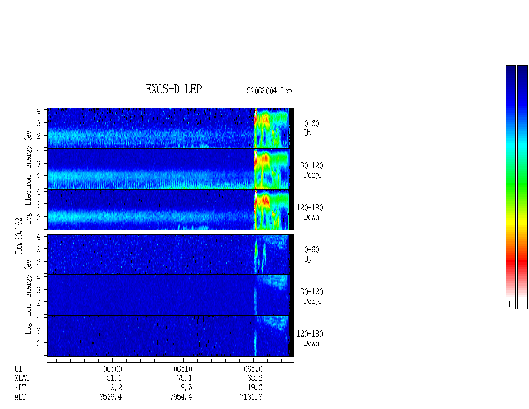
Task: Click the MLAT value -75.1
Action: [183, 378]
